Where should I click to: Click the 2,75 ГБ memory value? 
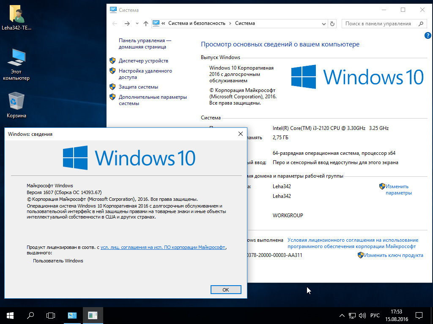coord(280,138)
